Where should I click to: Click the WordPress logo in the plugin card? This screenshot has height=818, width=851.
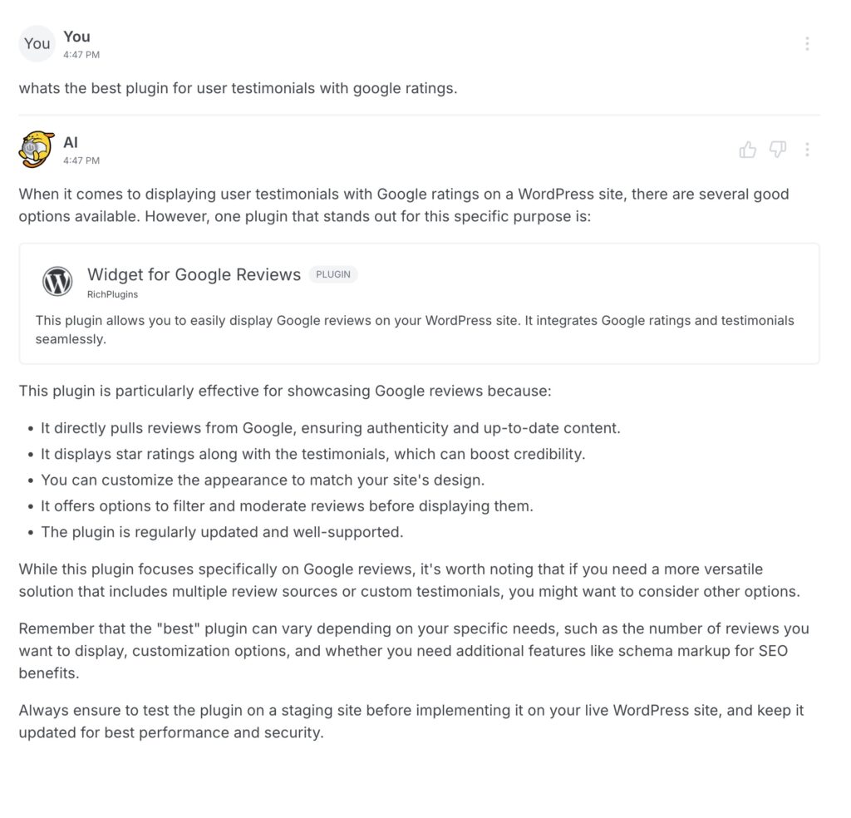point(57,281)
